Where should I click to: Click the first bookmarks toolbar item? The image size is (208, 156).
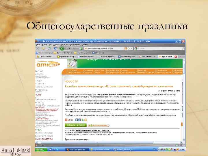pyautogui.click(x=44, y=53)
